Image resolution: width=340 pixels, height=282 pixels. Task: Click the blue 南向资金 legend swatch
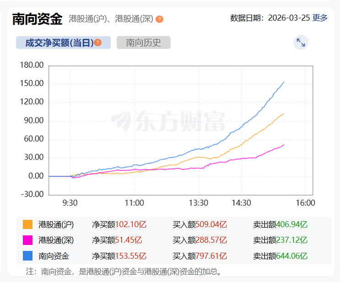click(27, 256)
